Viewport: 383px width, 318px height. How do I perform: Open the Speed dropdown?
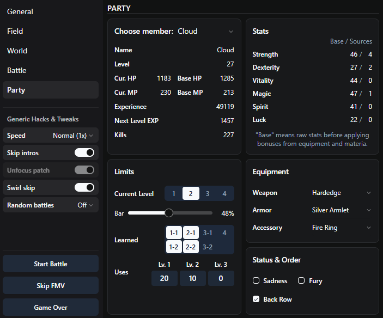73,136
